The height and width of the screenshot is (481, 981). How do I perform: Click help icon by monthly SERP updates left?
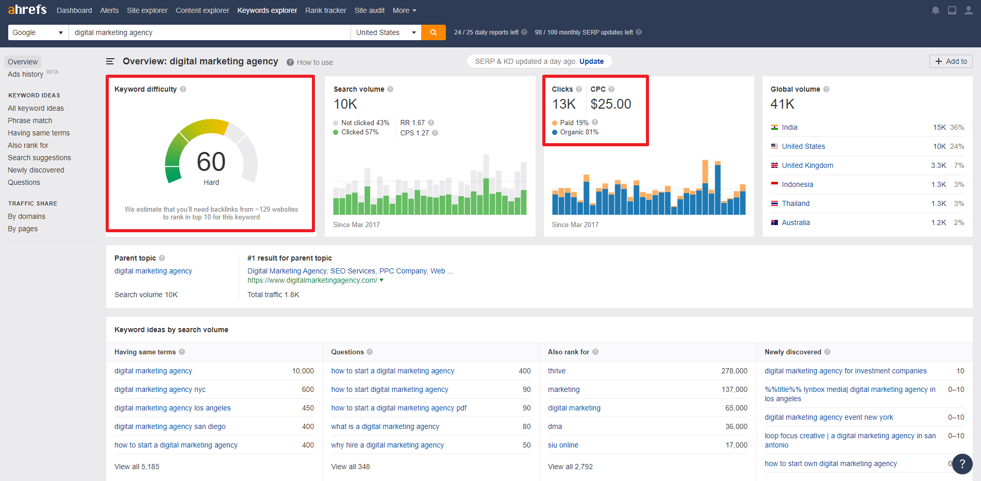coord(639,32)
